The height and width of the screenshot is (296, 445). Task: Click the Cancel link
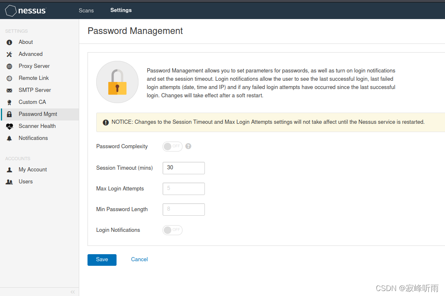(139, 260)
